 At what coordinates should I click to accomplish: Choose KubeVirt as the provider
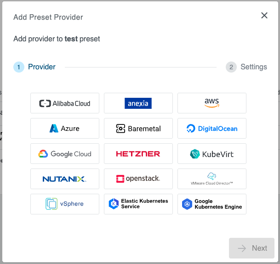[212, 154]
